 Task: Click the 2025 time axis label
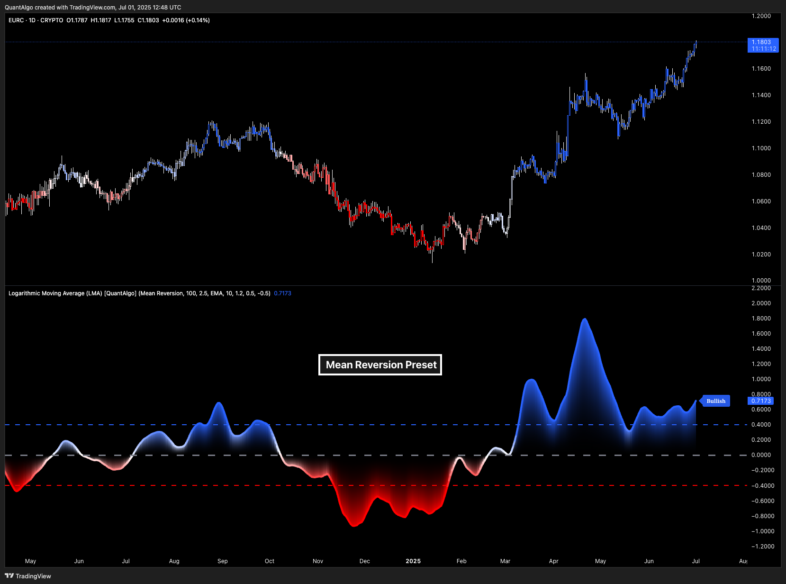pos(413,561)
